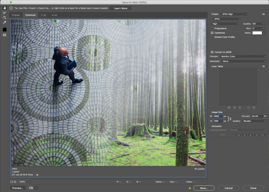Click the Eyedropper color swatch
This screenshot has height=192, width=269.
tap(4, 29)
